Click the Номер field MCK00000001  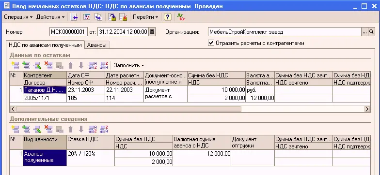tap(68, 32)
